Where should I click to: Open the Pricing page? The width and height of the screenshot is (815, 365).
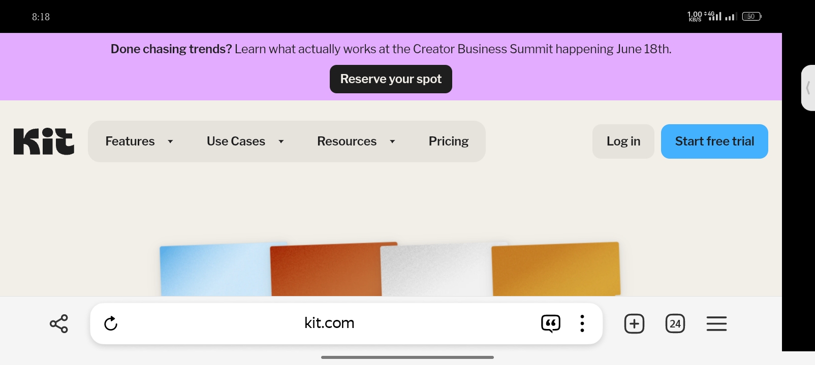click(448, 141)
